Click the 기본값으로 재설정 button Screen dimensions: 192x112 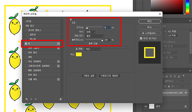[x=109, y=76]
